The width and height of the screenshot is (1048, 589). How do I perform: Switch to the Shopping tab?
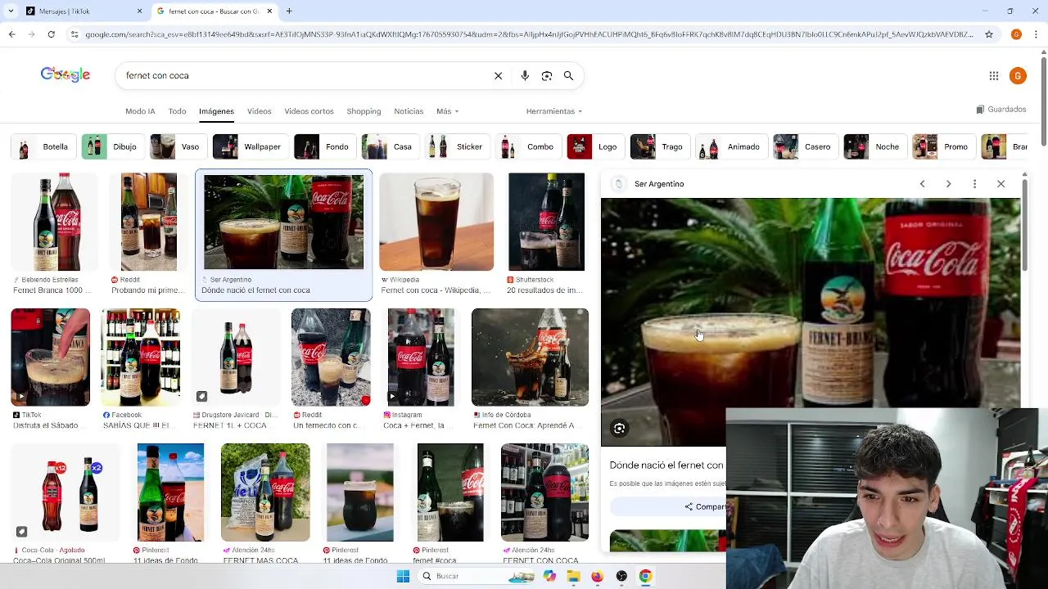(x=364, y=111)
